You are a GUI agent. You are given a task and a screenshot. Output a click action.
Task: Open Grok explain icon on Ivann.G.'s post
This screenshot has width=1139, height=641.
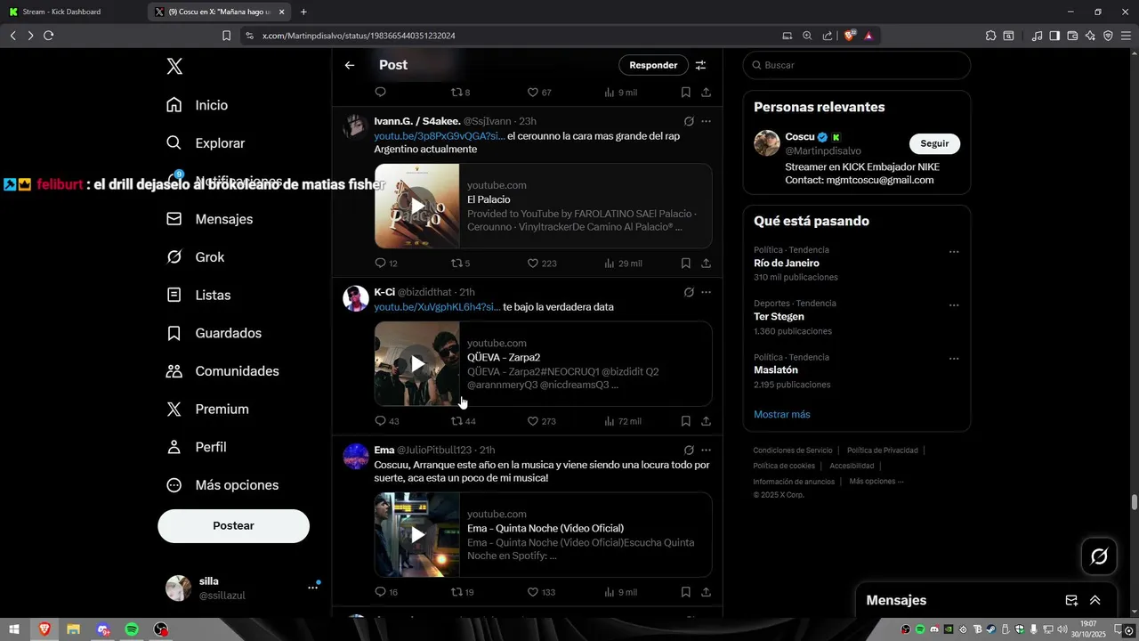689,121
